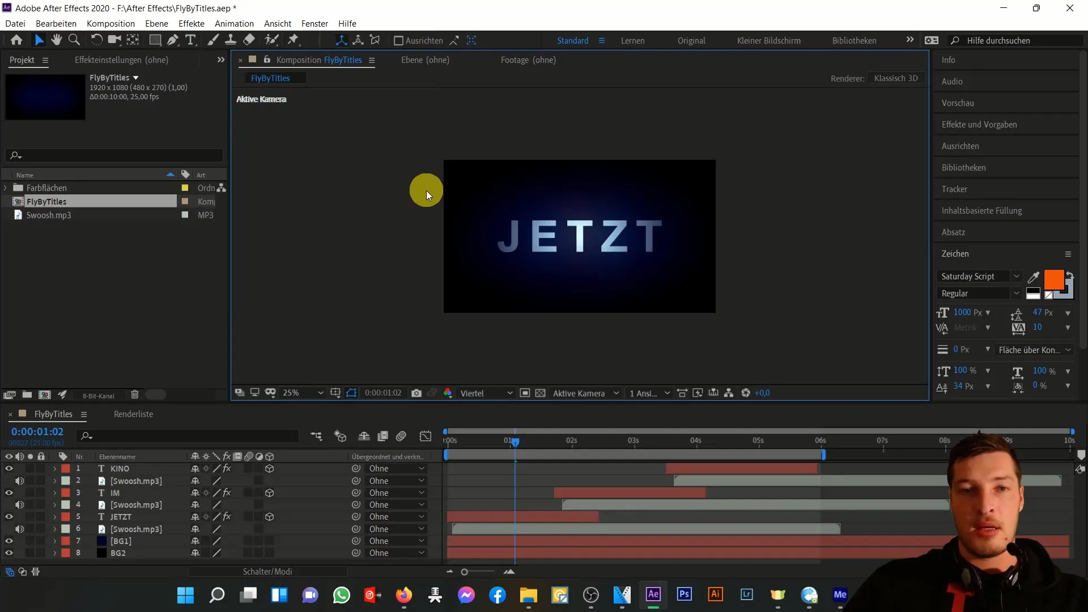Image resolution: width=1088 pixels, height=612 pixels.
Task: Click the Renderliste button in timeline
Action: (x=133, y=414)
